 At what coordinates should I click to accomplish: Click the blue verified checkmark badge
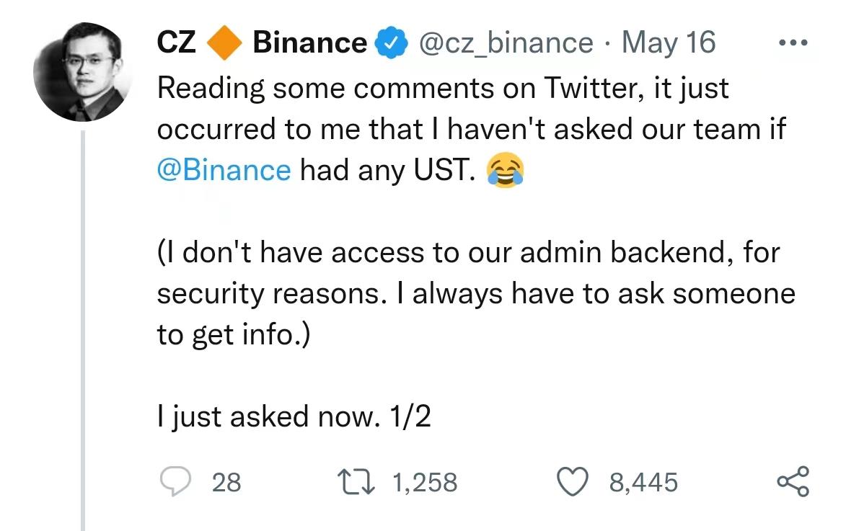391,43
